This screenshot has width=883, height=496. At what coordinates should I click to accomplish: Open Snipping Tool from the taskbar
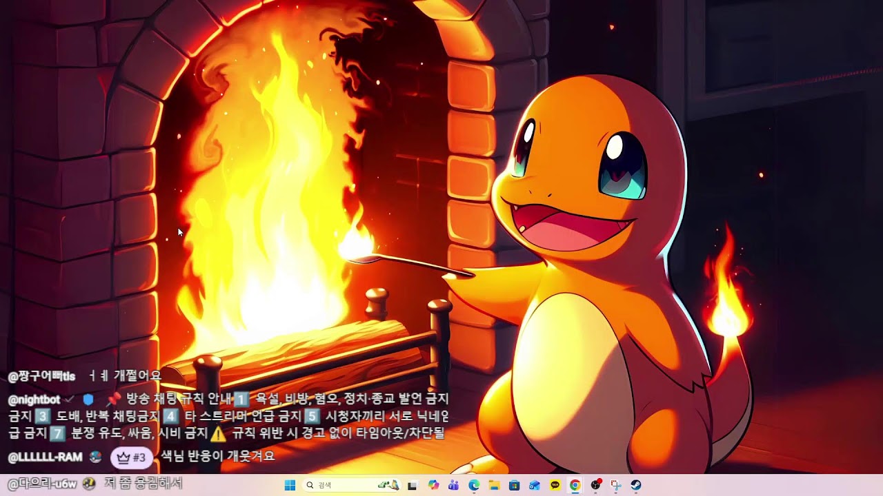pyautogui.click(x=615, y=485)
